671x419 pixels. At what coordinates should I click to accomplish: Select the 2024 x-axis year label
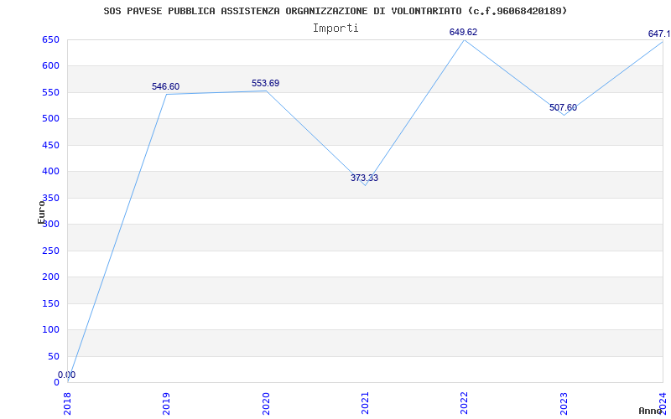point(663,404)
